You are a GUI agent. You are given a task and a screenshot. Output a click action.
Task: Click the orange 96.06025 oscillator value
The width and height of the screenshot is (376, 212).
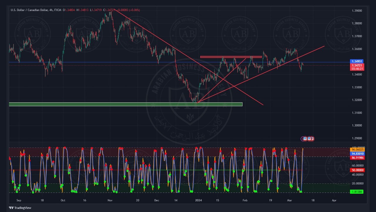(x=357, y=150)
